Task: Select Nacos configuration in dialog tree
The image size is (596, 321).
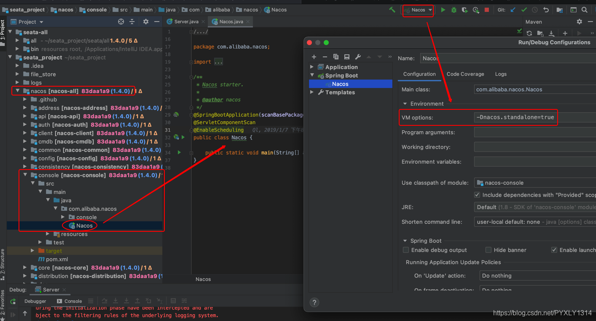Action: [x=351, y=84]
